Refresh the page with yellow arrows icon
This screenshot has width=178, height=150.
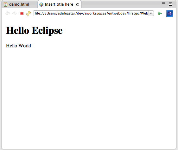[29, 13]
